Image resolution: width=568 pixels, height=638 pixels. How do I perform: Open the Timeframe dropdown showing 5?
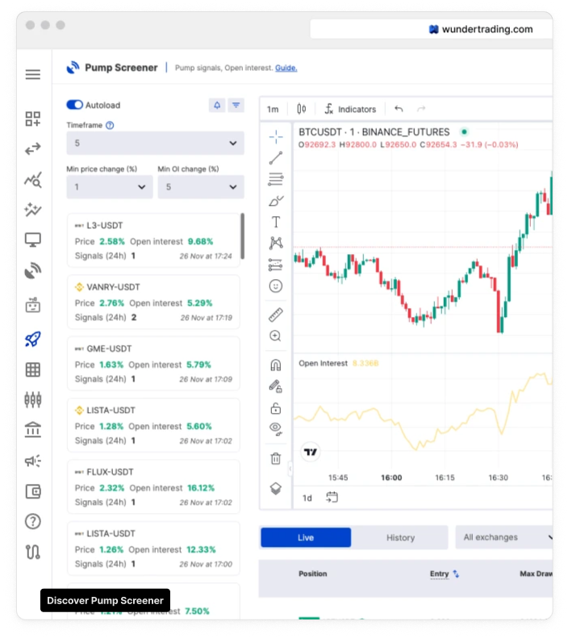156,144
